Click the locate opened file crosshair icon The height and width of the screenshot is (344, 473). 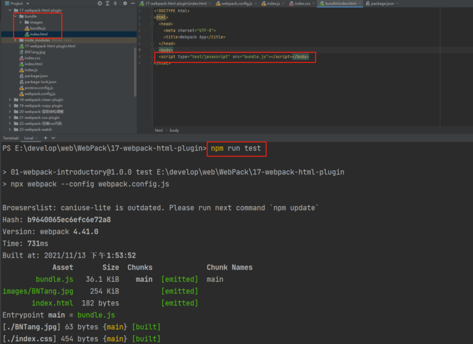(x=99, y=3)
